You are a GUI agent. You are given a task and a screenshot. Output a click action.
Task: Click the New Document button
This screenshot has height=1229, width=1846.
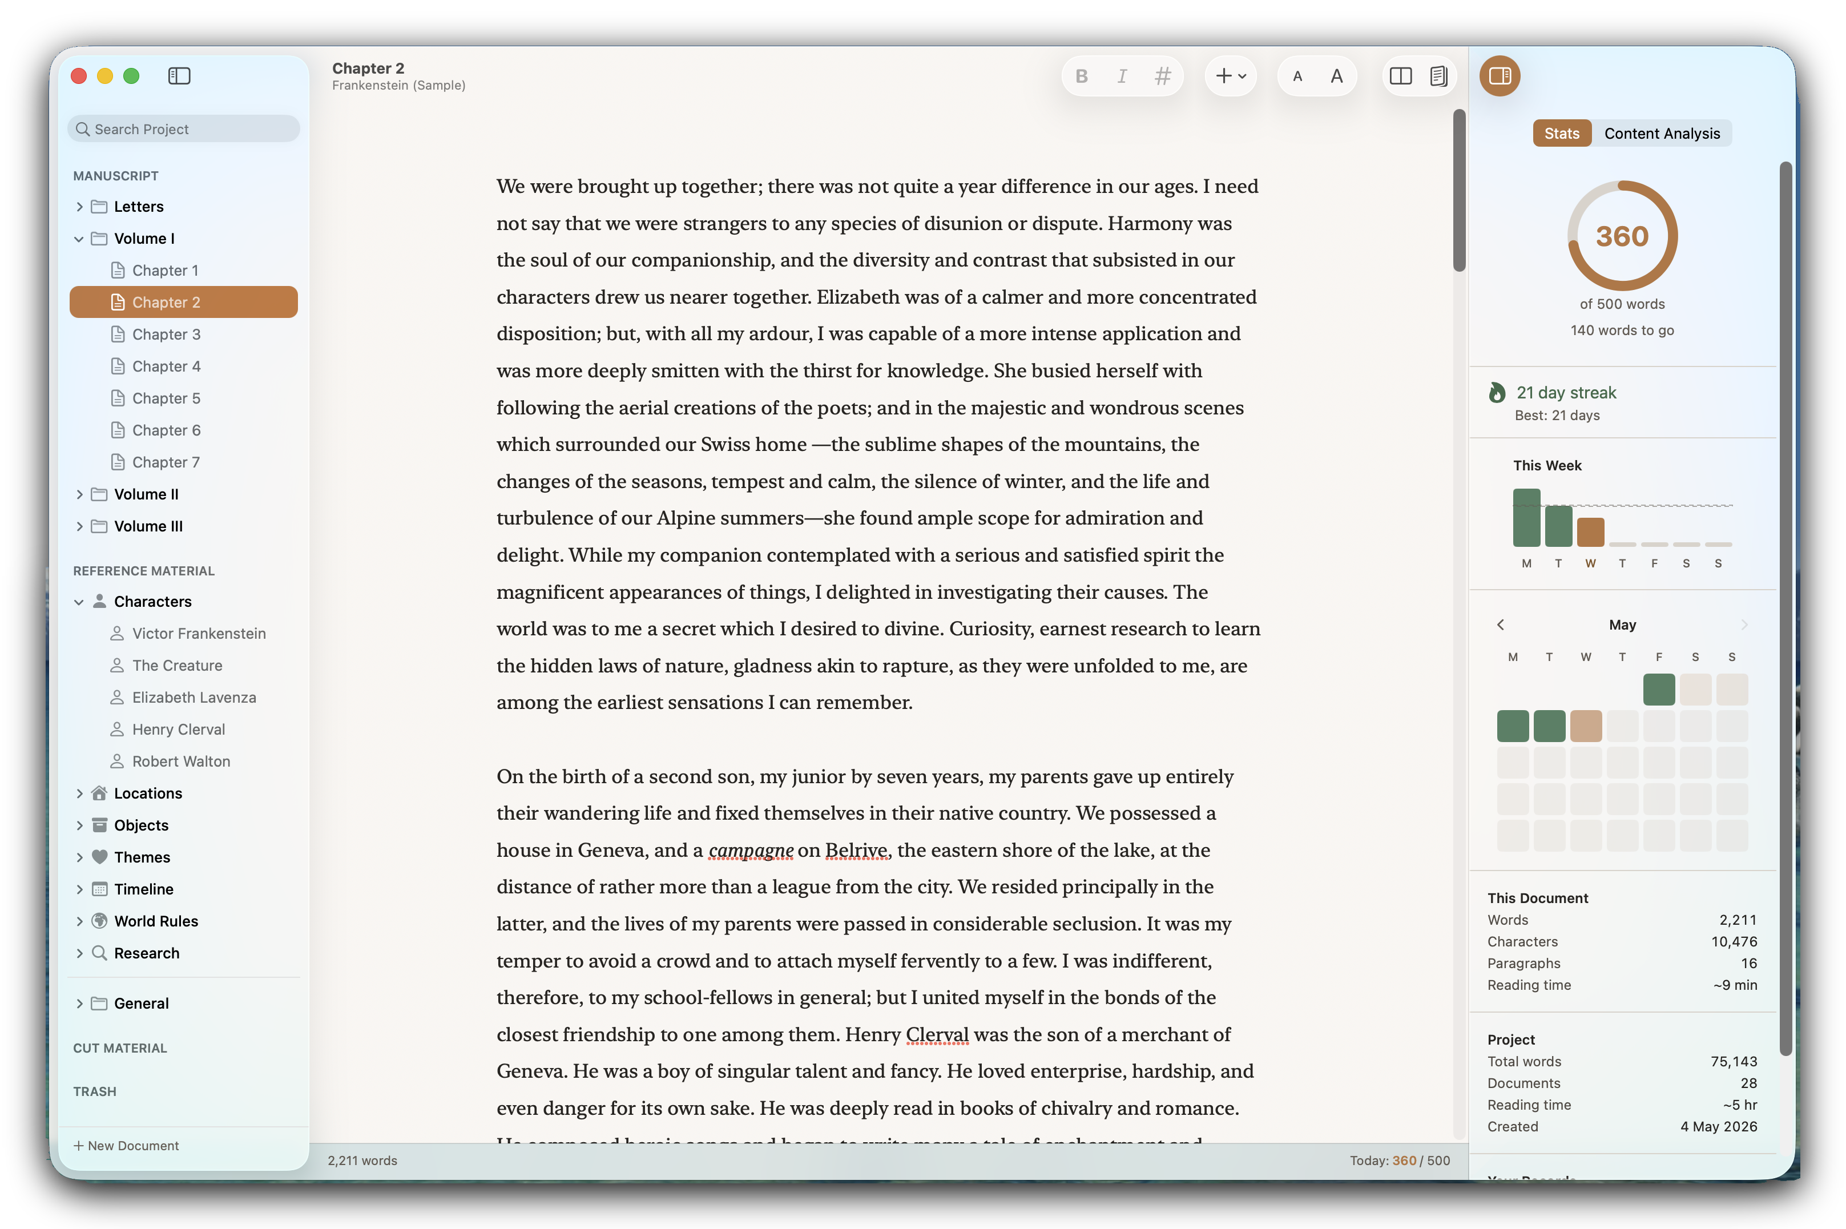(x=126, y=1146)
